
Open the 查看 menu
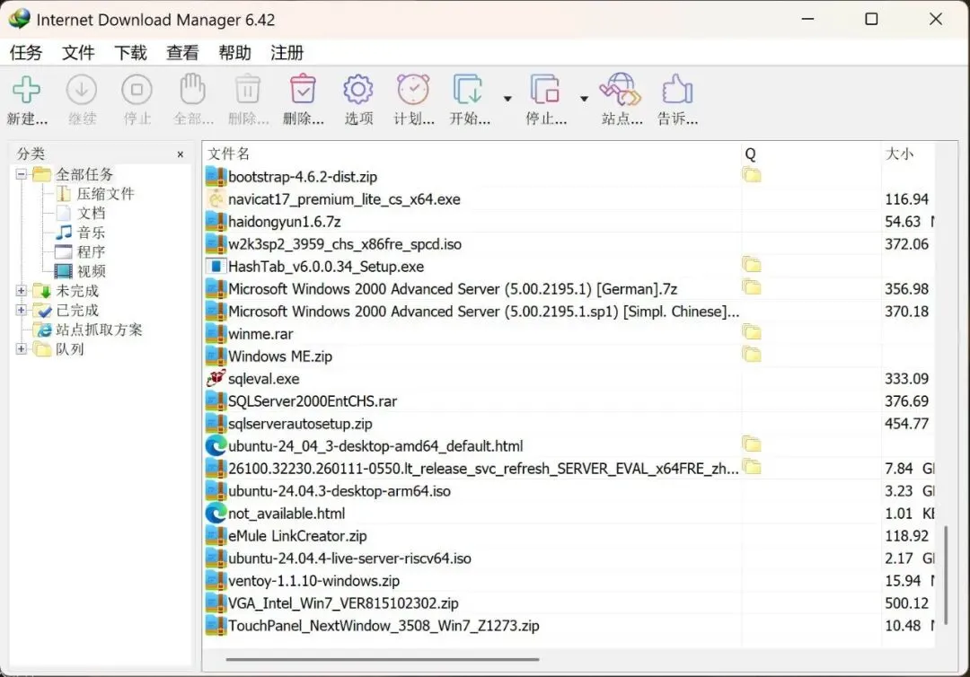(182, 53)
